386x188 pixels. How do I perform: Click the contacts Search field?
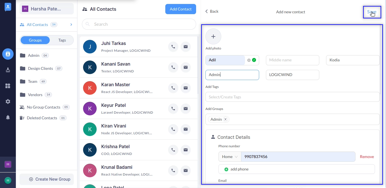139,24
